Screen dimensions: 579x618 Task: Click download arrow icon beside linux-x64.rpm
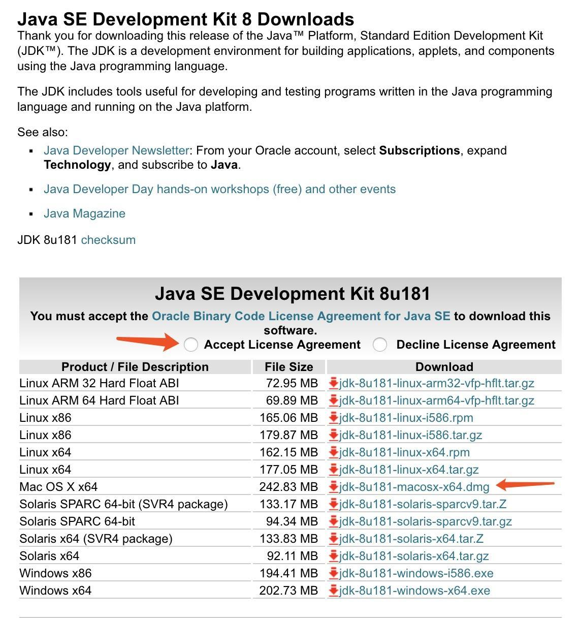point(334,452)
